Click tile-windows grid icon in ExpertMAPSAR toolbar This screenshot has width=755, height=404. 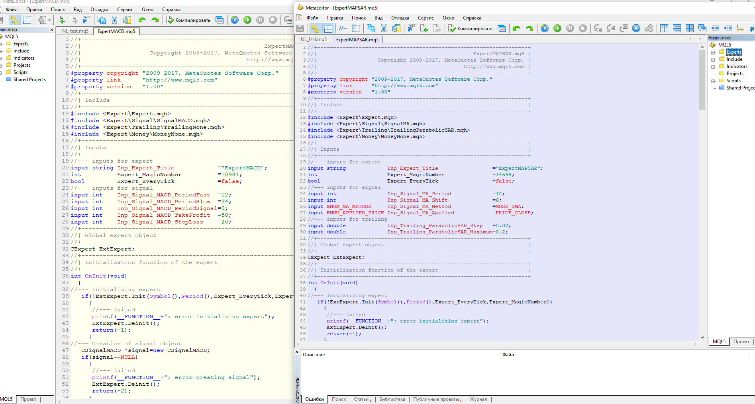coord(690,28)
